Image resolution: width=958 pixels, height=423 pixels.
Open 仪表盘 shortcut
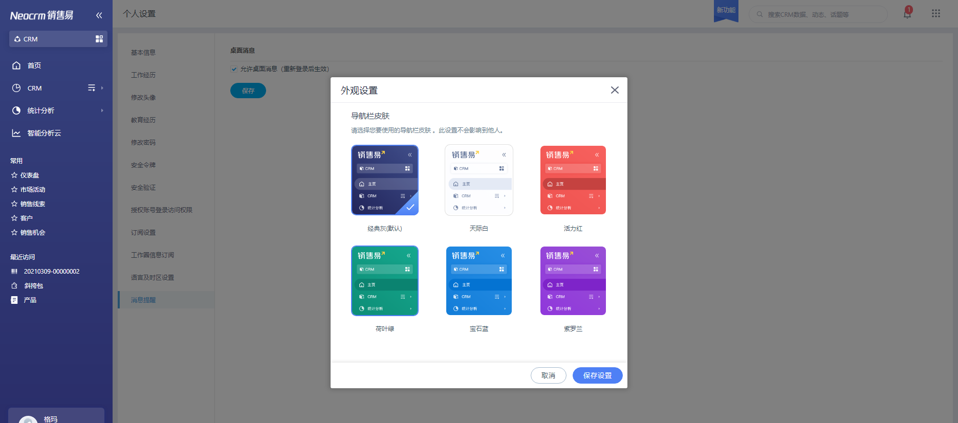coord(30,175)
